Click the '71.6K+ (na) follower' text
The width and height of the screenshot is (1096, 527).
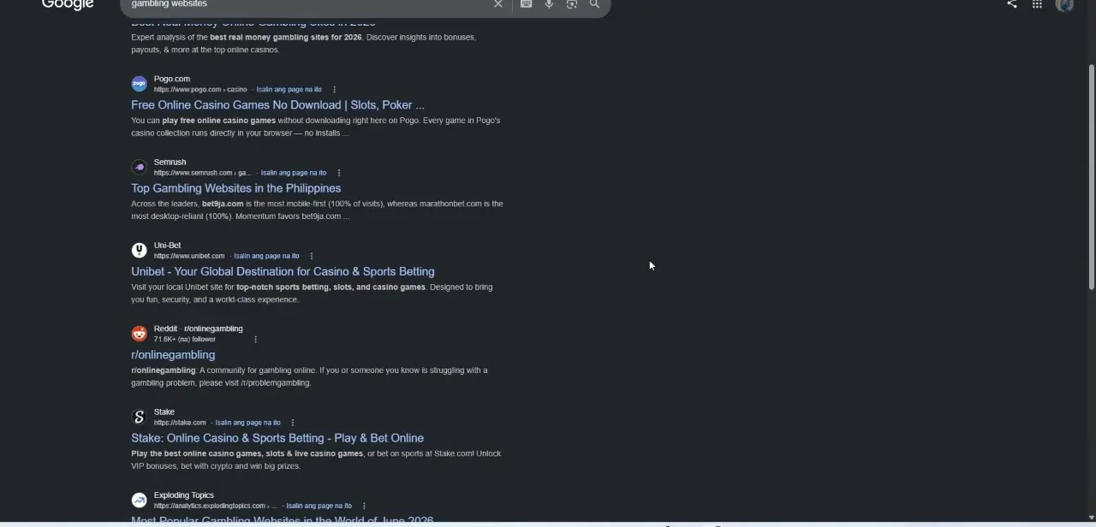tap(185, 340)
